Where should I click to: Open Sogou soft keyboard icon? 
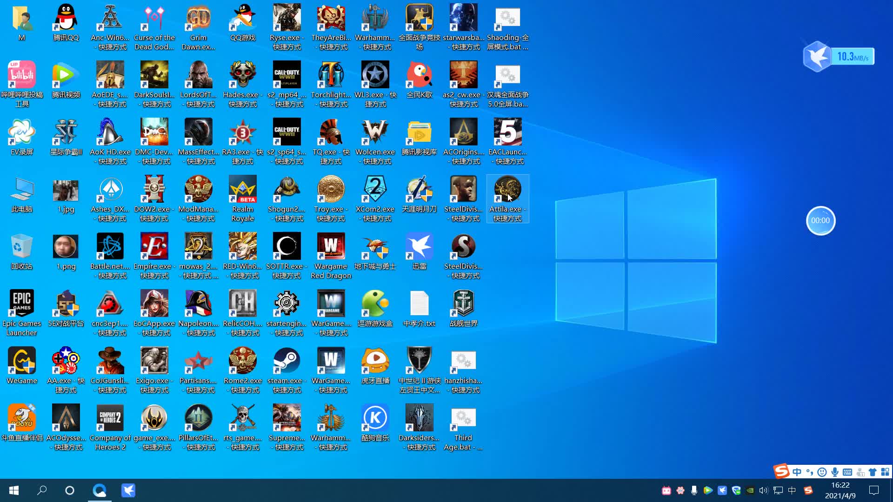click(847, 472)
